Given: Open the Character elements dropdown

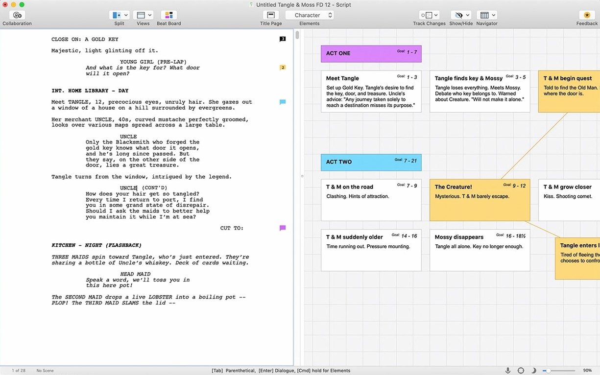Looking at the screenshot, I should 310,15.
